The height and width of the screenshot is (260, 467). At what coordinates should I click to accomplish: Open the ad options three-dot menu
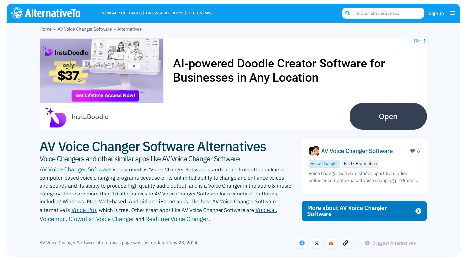pyautogui.click(x=424, y=41)
